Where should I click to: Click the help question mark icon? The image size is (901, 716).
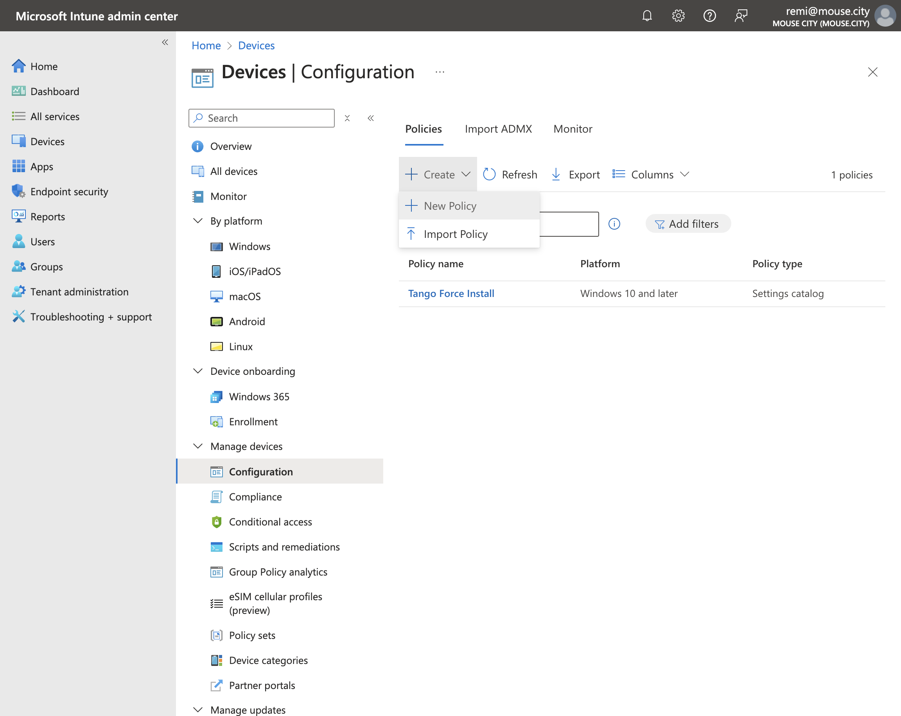coord(710,16)
